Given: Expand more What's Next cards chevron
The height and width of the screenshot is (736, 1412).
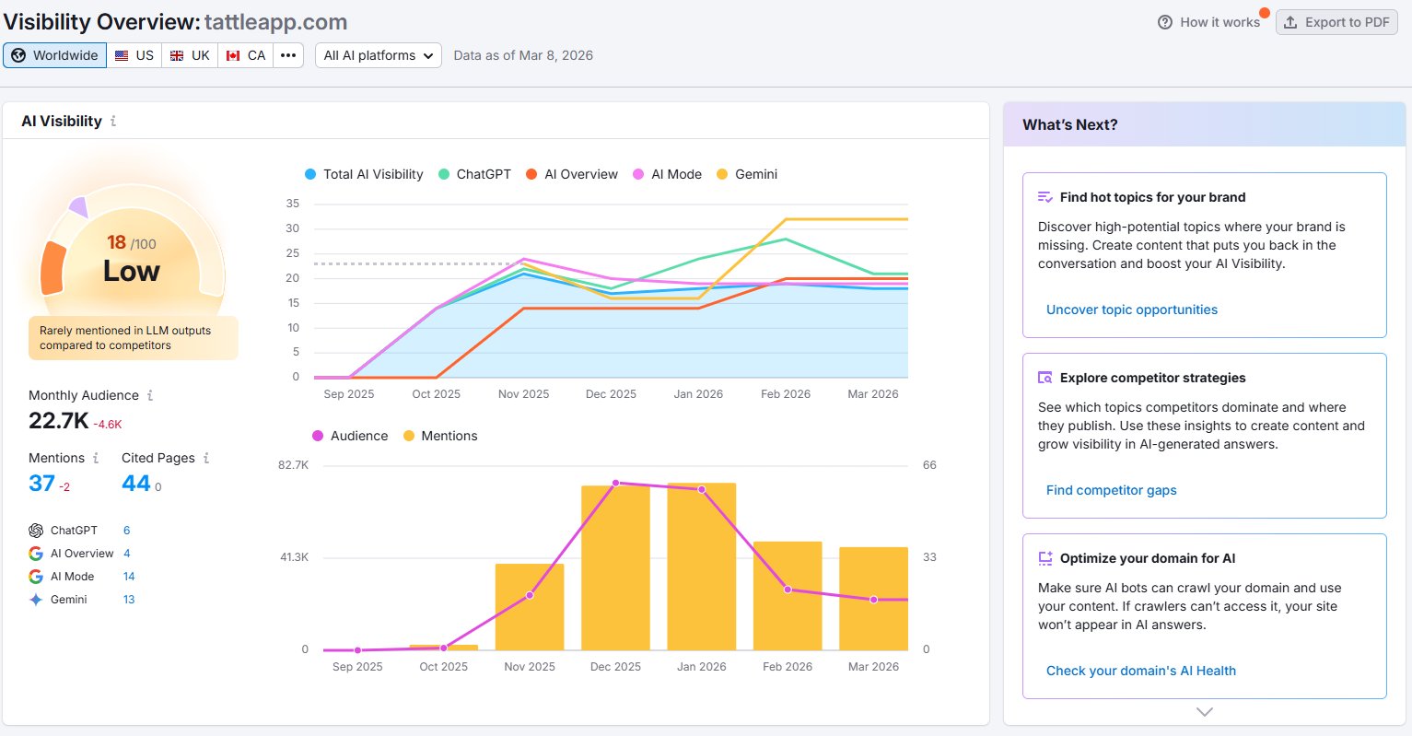Looking at the screenshot, I should point(1204,711).
